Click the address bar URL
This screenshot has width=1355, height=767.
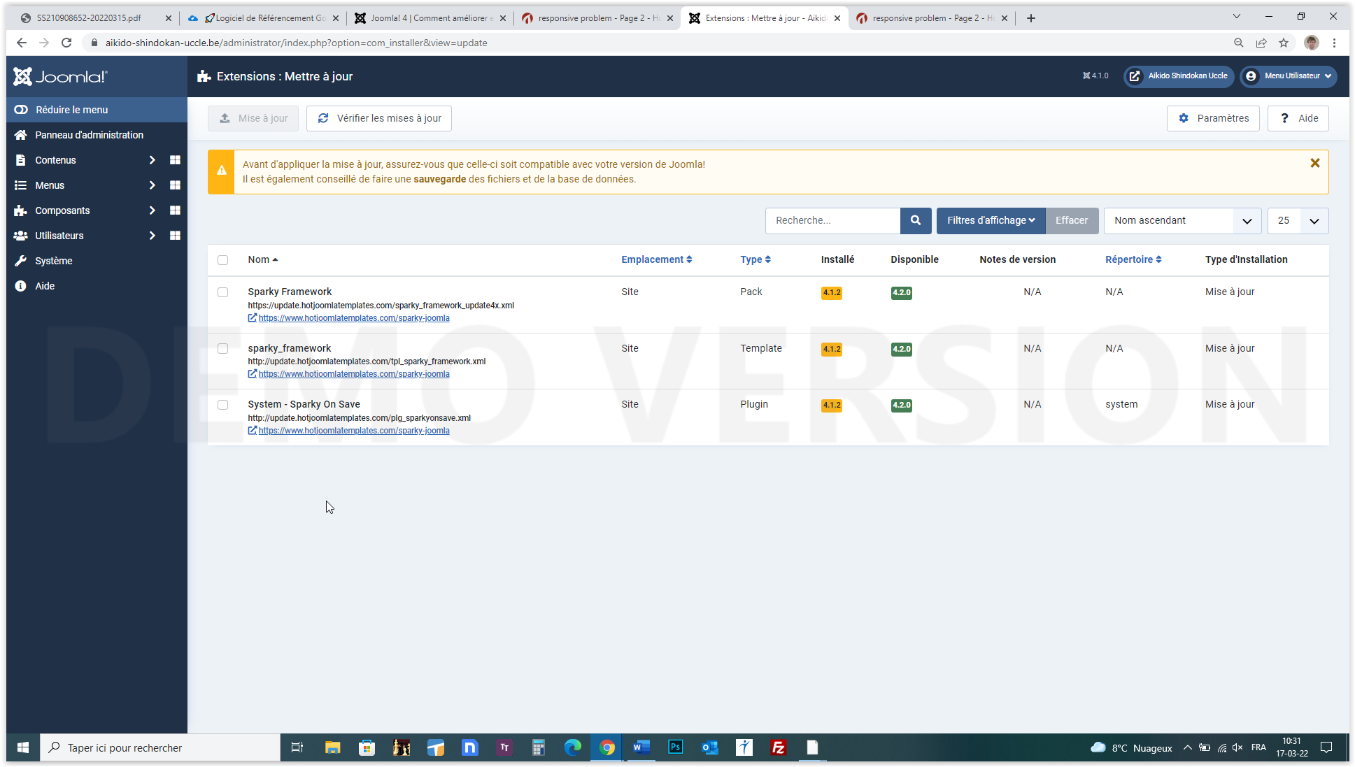297,43
